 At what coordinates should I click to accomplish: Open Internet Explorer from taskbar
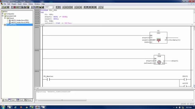tap(16, 107)
